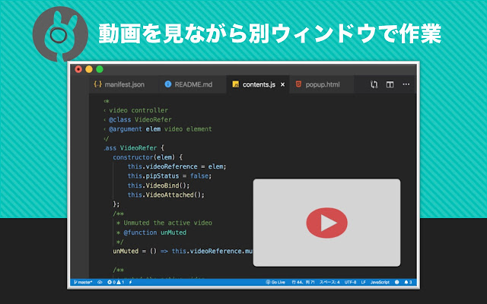Click the '@argument elem video element' comment
Viewport: 487px width, 304px height.
tap(161, 129)
